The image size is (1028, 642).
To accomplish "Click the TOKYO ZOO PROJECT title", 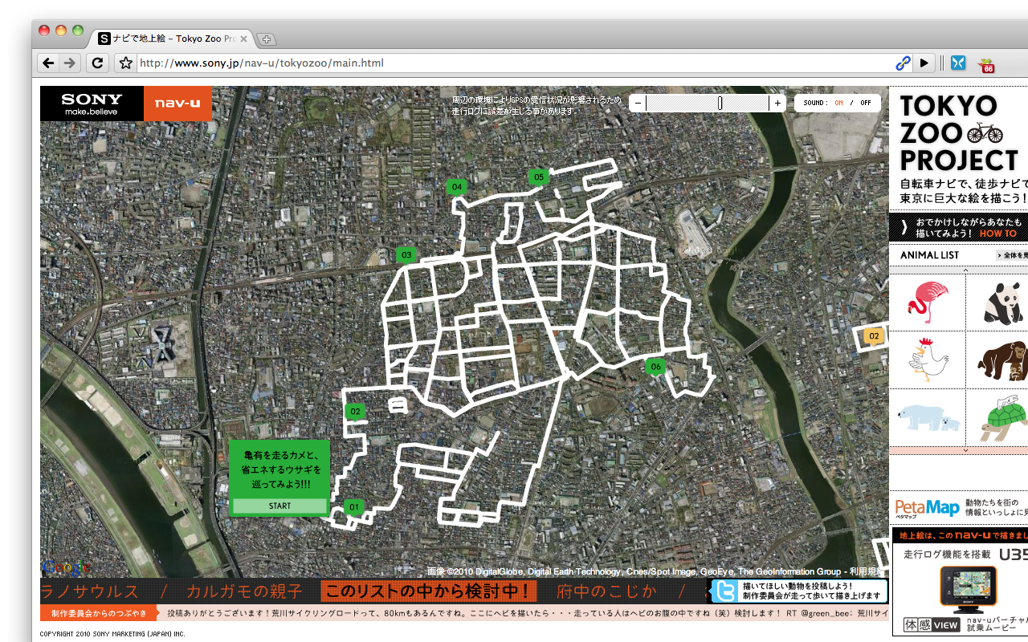I will tap(959, 132).
